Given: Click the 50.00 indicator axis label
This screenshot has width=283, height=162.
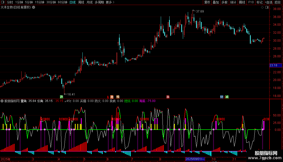Looking at the screenshot, I should pos(277,115).
